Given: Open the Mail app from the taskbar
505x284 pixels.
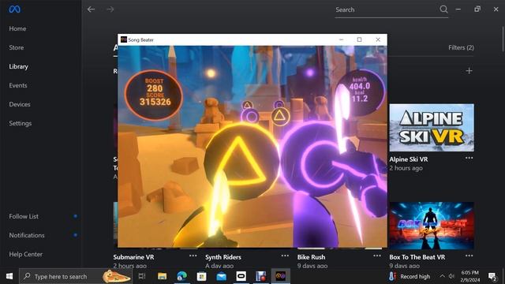Looking at the screenshot, I should pos(221,276).
